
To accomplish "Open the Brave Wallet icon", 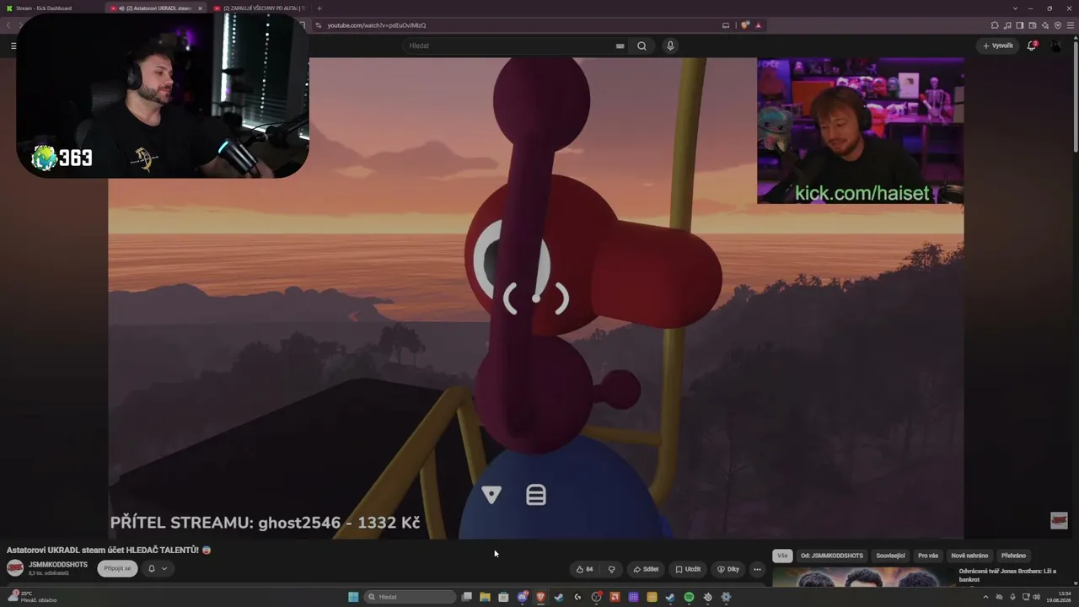I will pos(1033,25).
